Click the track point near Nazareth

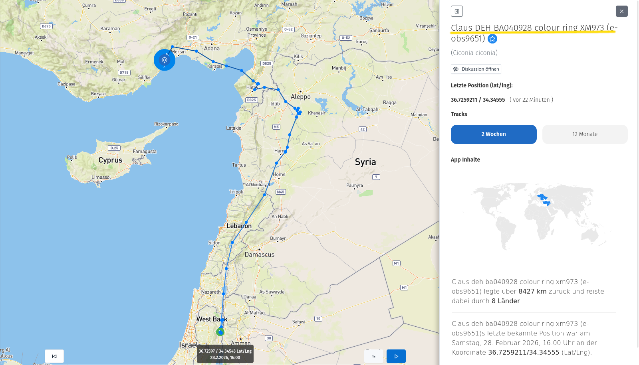coord(224,294)
